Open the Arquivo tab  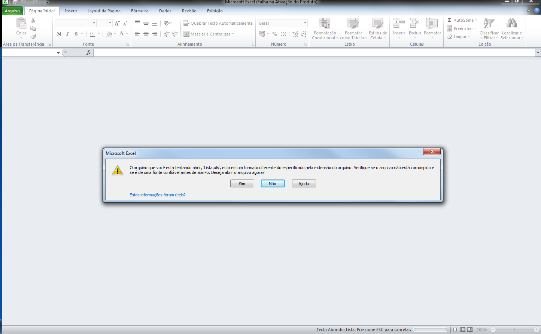(12, 11)
